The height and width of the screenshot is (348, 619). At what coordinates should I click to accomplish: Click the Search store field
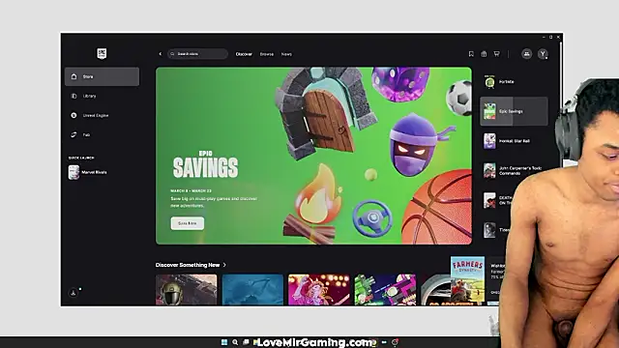[x=197, y=54]
